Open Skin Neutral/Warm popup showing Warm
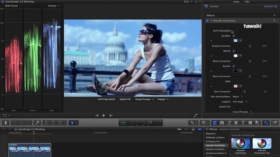 click(x=238, y=97)
